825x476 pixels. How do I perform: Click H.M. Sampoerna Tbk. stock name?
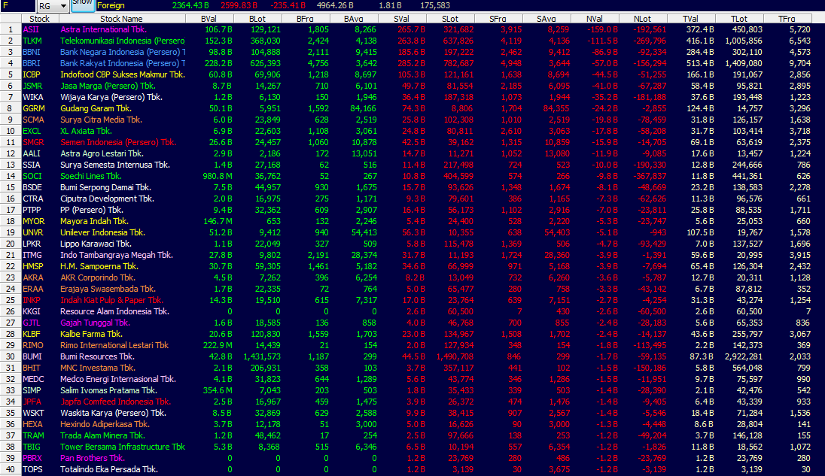pyautogui.click(x=99, y=266)
